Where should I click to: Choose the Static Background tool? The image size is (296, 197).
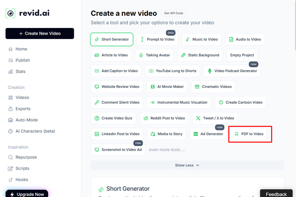pyautogui.click(x=200, y=55)
